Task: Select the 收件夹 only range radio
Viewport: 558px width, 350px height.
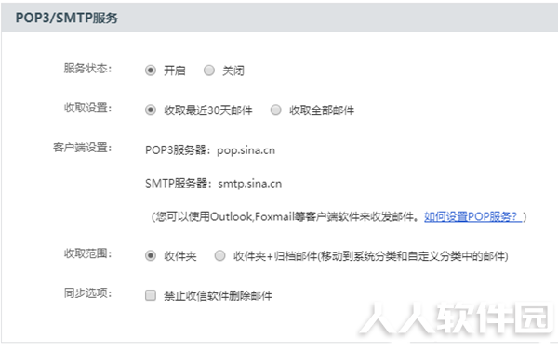Action: point(151,256)
